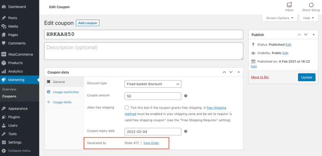The height and width of the screenshot is (156, 322).
Task: Tick the Allow free shipping checkbox
Action: point(127,108)
